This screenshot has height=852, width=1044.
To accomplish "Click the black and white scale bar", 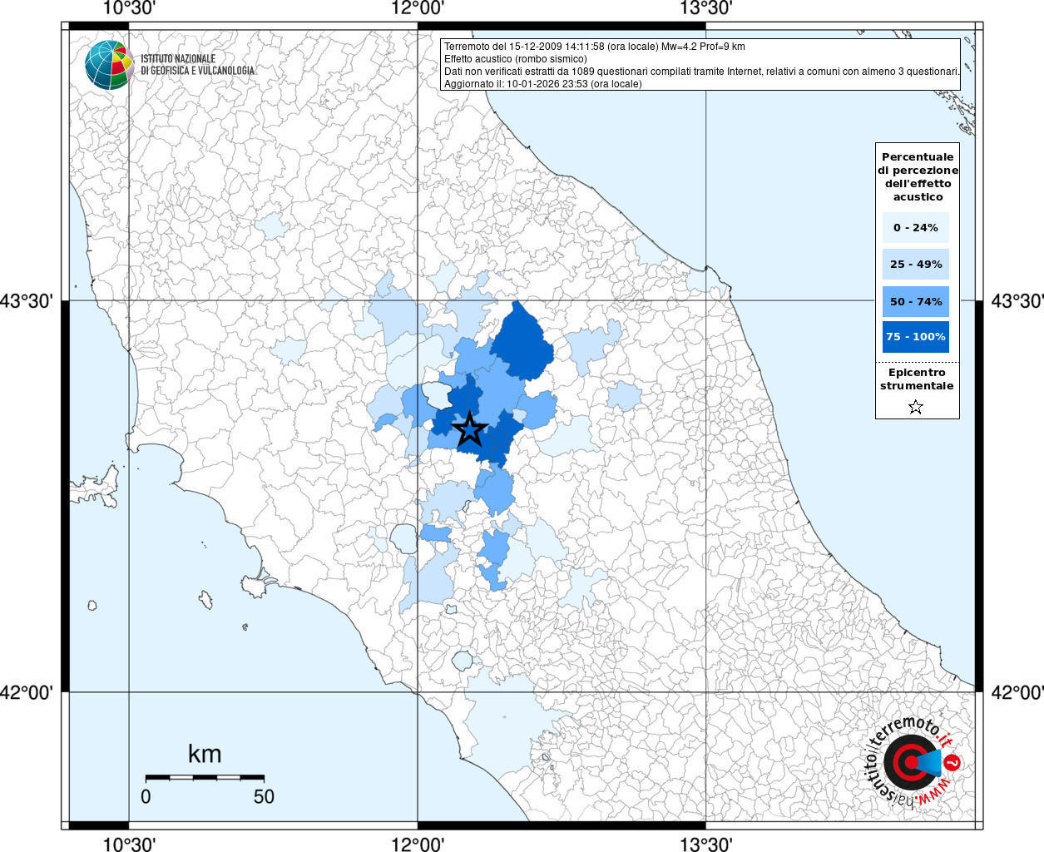I will tap(205, 777).
